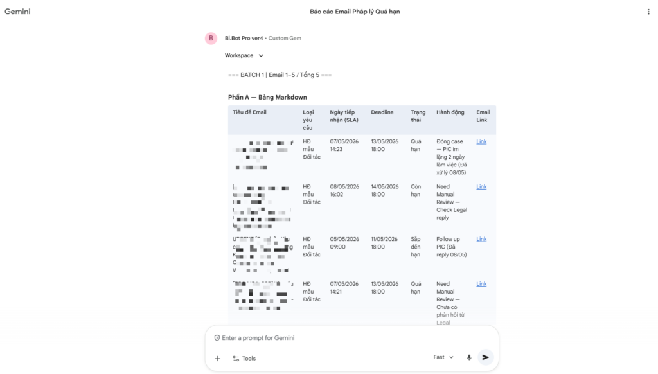Click the Bi.Bot Pro ver4 name
Image resolution: width=658 pixels, height=374 pixels.
[x=244, y=38]
